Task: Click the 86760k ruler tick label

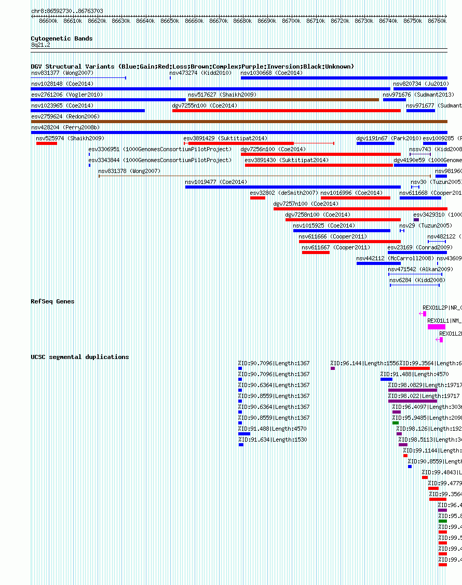Action: 437,21
